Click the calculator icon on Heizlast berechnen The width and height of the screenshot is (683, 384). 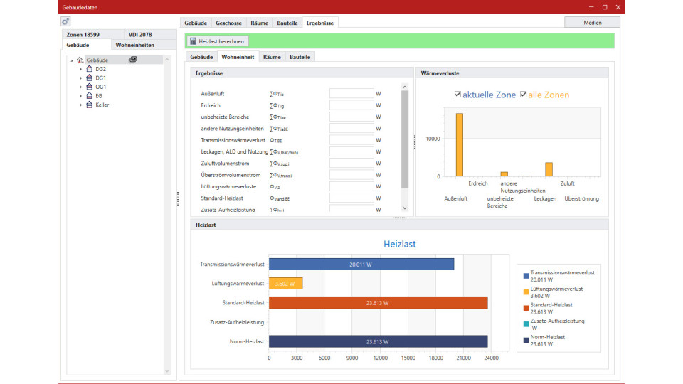coord(193,42)
